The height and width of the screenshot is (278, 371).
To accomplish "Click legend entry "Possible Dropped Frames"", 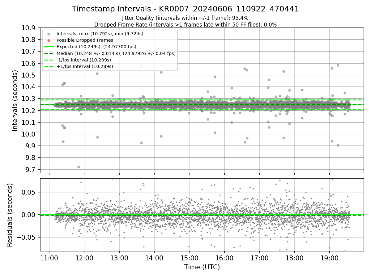I will pos(85,40).
